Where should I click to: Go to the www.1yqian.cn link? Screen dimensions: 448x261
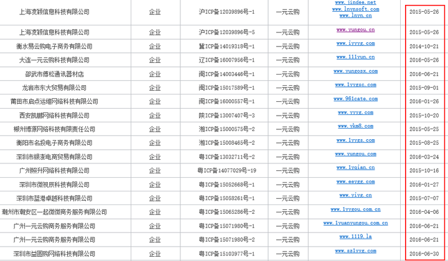point(355,168)
